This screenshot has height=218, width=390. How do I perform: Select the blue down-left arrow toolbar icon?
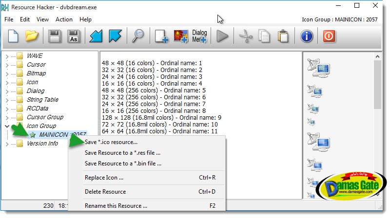coord(96,36)
